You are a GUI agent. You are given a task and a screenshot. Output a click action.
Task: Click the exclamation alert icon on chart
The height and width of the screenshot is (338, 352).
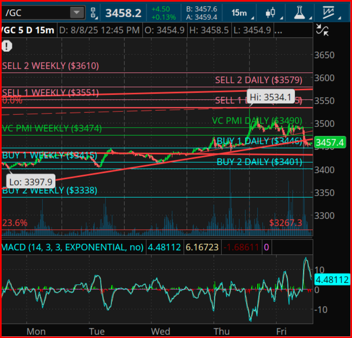pos(7,46)
